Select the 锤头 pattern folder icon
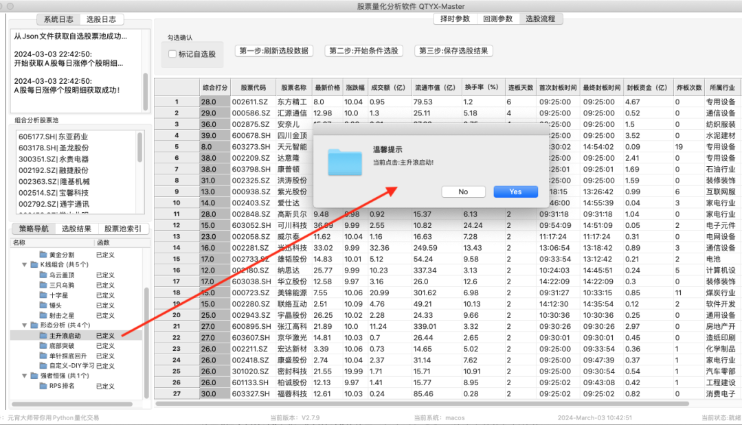Image resolution: width=742 pixels, height=425 pixels. 42,303
